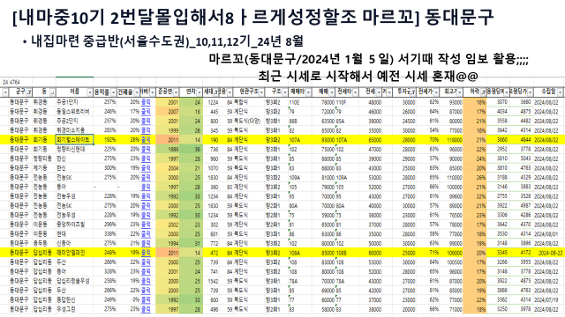This screenshot has width=565, height=317.
Task: Select the 수집일 cell 2024/08/01
Action: [x=548, y=233]
